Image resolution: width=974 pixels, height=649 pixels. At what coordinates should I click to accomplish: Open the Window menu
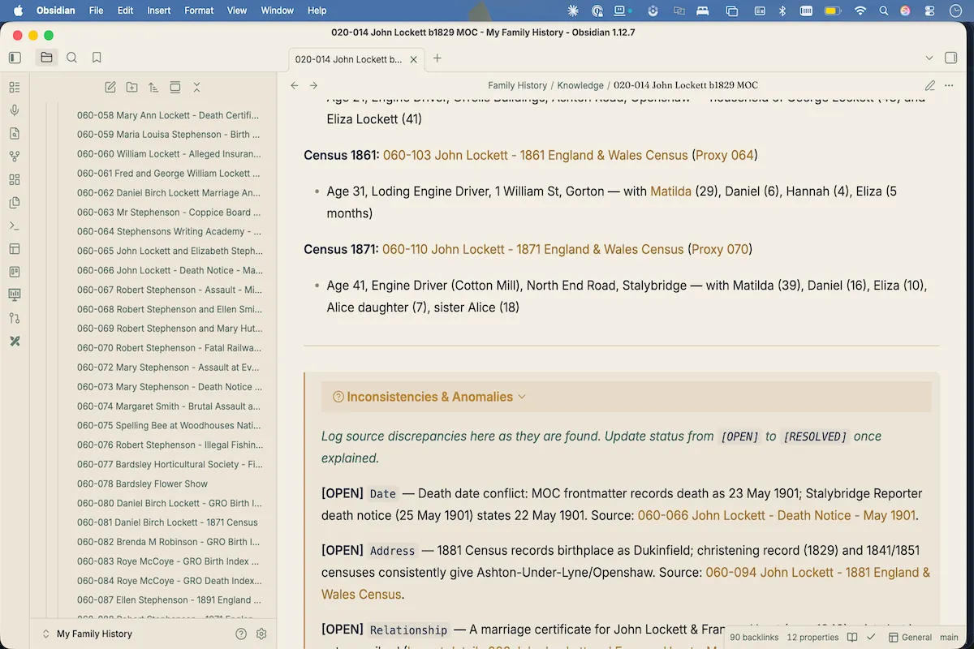coord(278,11)
